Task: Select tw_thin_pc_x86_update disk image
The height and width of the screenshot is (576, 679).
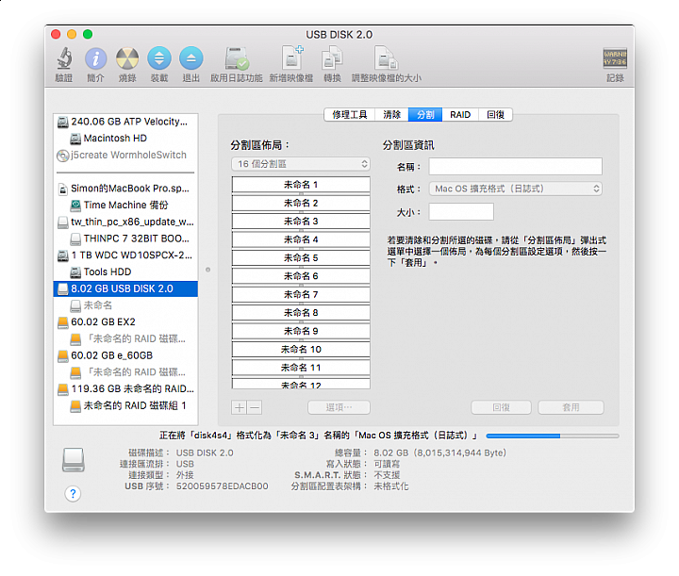Action: 125,222
